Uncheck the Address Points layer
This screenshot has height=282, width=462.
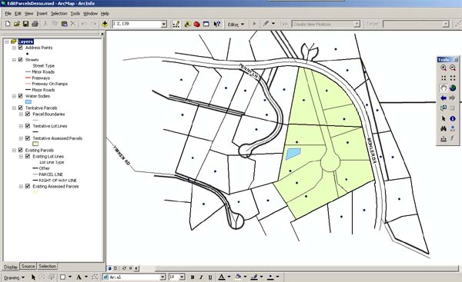click(x=21, y=48)
